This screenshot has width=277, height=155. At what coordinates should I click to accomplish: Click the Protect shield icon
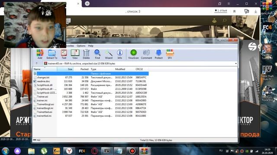coord(158,54)
